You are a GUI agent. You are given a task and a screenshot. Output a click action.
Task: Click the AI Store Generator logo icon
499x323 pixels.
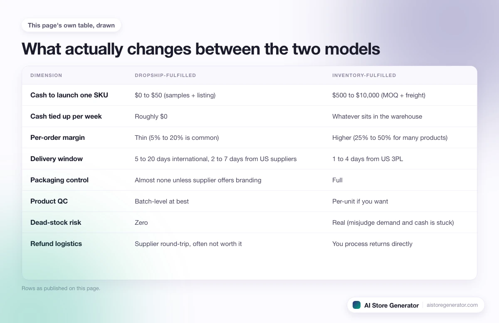(x=356, y=305)
